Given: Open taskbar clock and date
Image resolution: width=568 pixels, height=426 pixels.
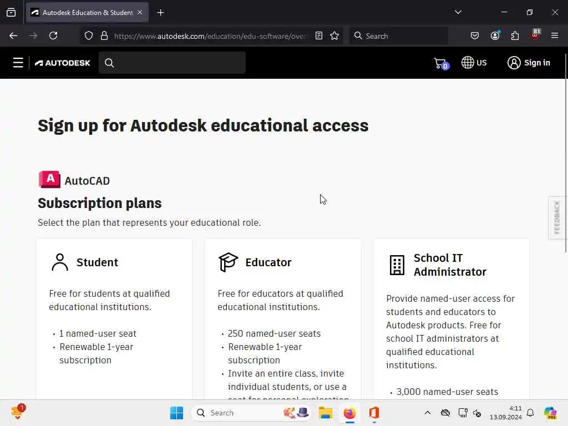Looking at the screenshot, I should coord(505,413).
